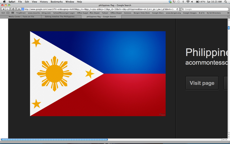Open the Bookmarks menu
The image size is (230, 144).
56,1
